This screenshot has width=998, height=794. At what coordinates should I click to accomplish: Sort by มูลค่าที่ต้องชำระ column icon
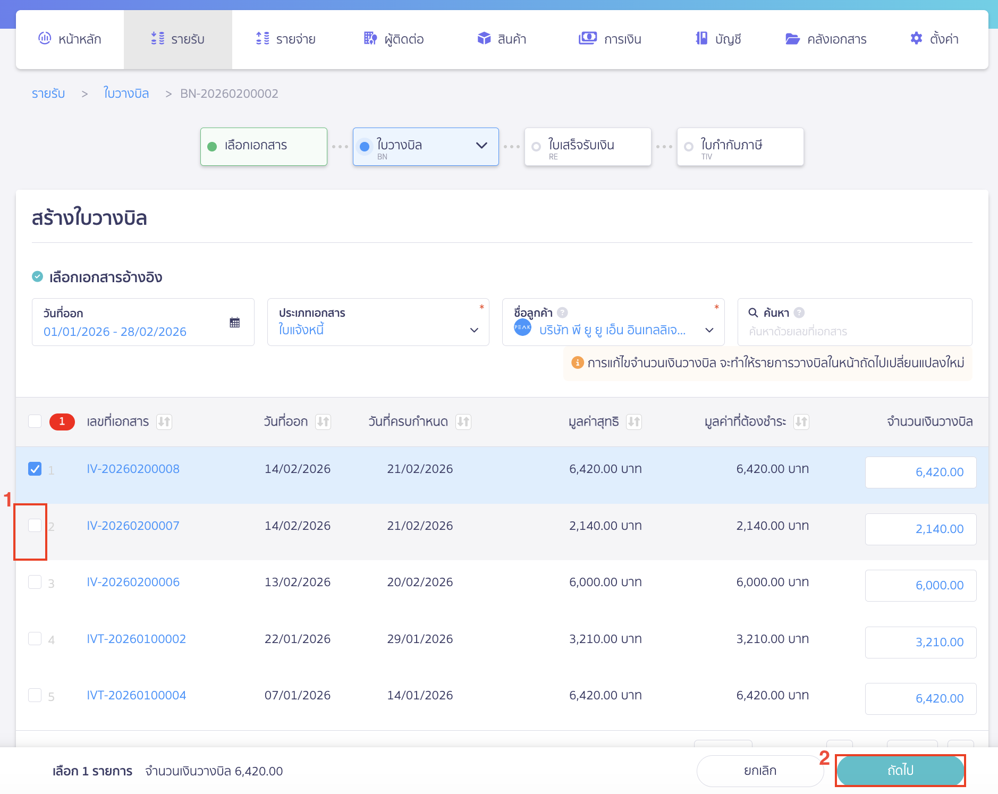pyautogui.click(x=801, y=422)
